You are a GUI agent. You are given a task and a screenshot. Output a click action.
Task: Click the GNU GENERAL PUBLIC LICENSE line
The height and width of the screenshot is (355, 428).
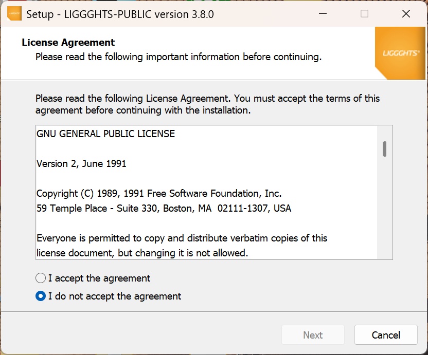105,134
